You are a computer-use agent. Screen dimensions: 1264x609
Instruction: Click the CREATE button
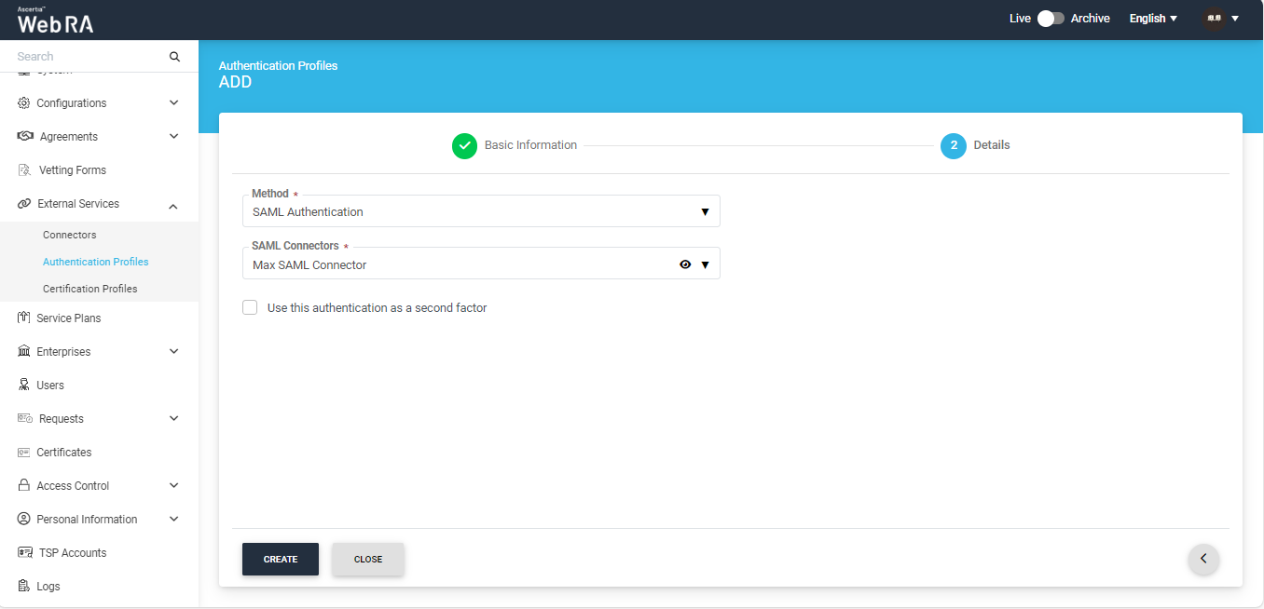281,560
